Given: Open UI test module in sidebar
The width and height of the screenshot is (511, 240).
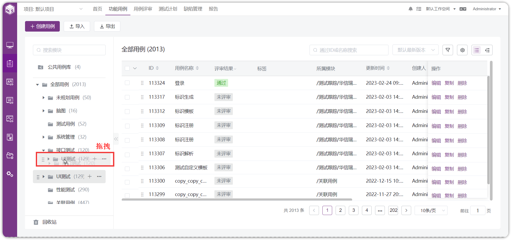Looking at the screenshot, I should 10,100.
